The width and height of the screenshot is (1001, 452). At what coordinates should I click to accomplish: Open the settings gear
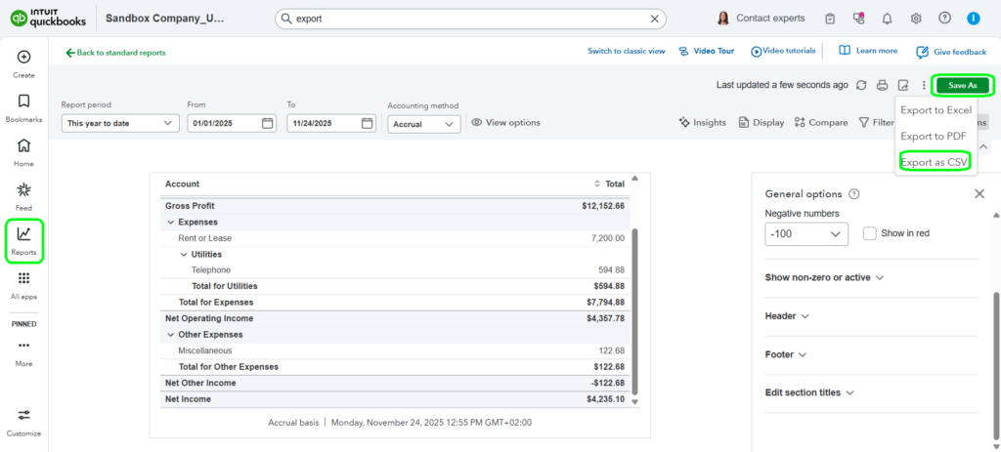(x=915, y=19)
